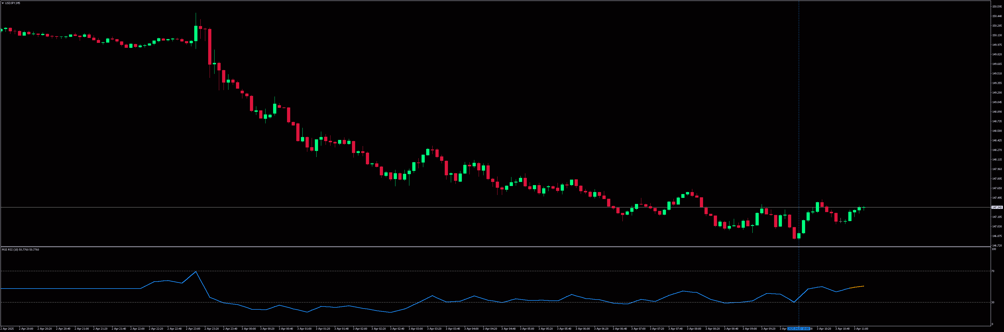1004x332 pixels.
Task: Open the dropdown arrow beside USDJPY,M5
Action: point(3,3)
